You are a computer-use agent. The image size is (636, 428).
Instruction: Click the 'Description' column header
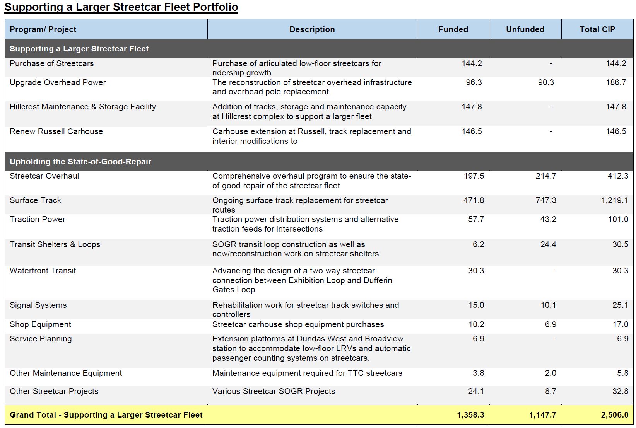coord(312,29)
